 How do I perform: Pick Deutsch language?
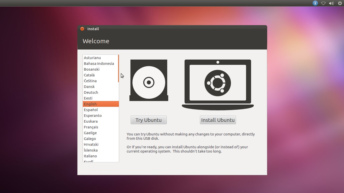pos(101,92)
